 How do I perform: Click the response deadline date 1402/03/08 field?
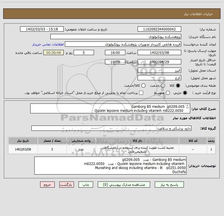coord(159,53)
